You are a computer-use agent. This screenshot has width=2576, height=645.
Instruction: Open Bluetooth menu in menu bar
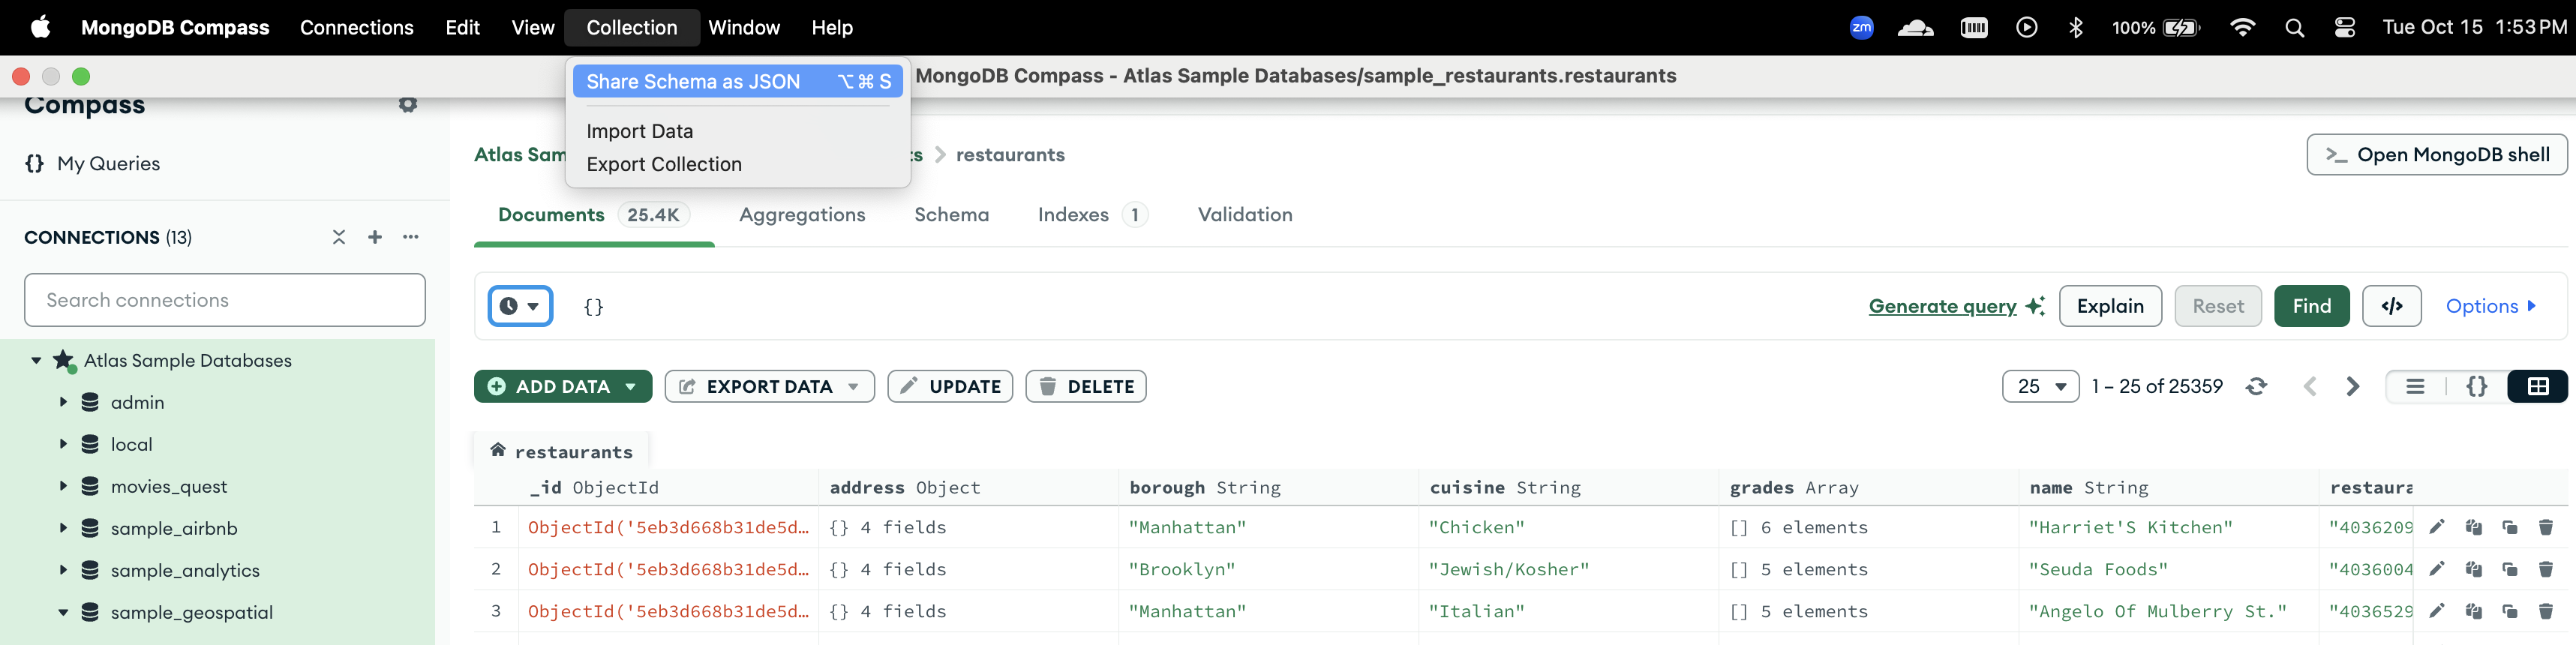[x=2076, y=27]
